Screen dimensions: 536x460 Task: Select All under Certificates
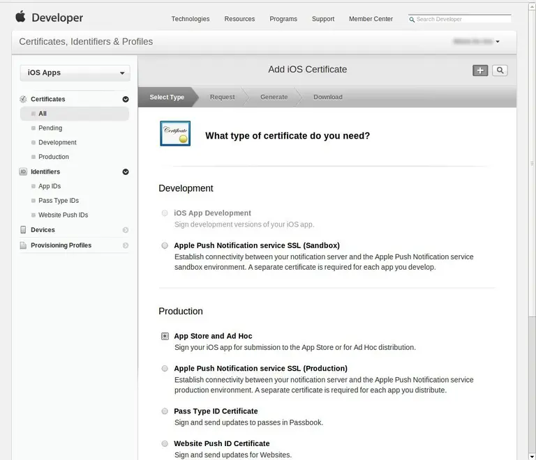click(x=75, y=114)
